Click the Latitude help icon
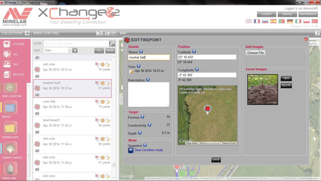The image size is (321, 181). point(194,52)
